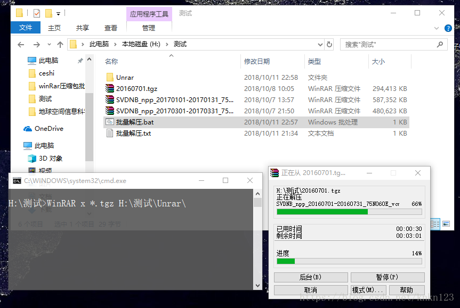This screenshot has width=460, height=308.
Task: Select the 批量解压.bat file icon
Action: [x=110, y=122]
